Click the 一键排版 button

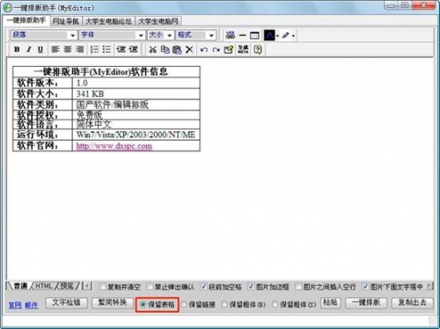366,303
